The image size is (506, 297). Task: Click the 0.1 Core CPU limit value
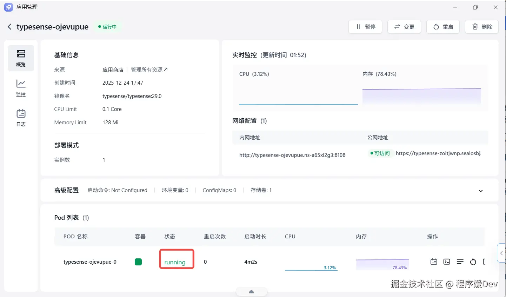coord(112,109)
